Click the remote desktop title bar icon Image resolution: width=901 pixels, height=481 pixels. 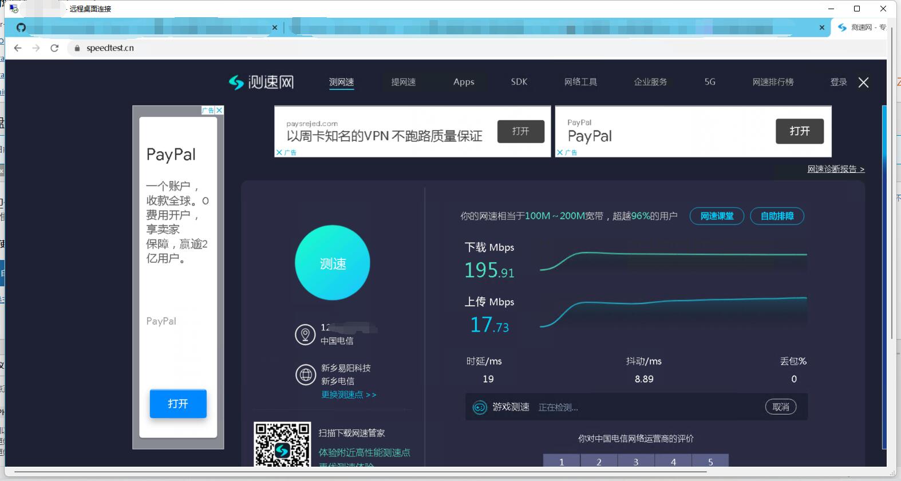14,9
